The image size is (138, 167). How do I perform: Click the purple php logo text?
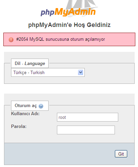pos(48,12)
